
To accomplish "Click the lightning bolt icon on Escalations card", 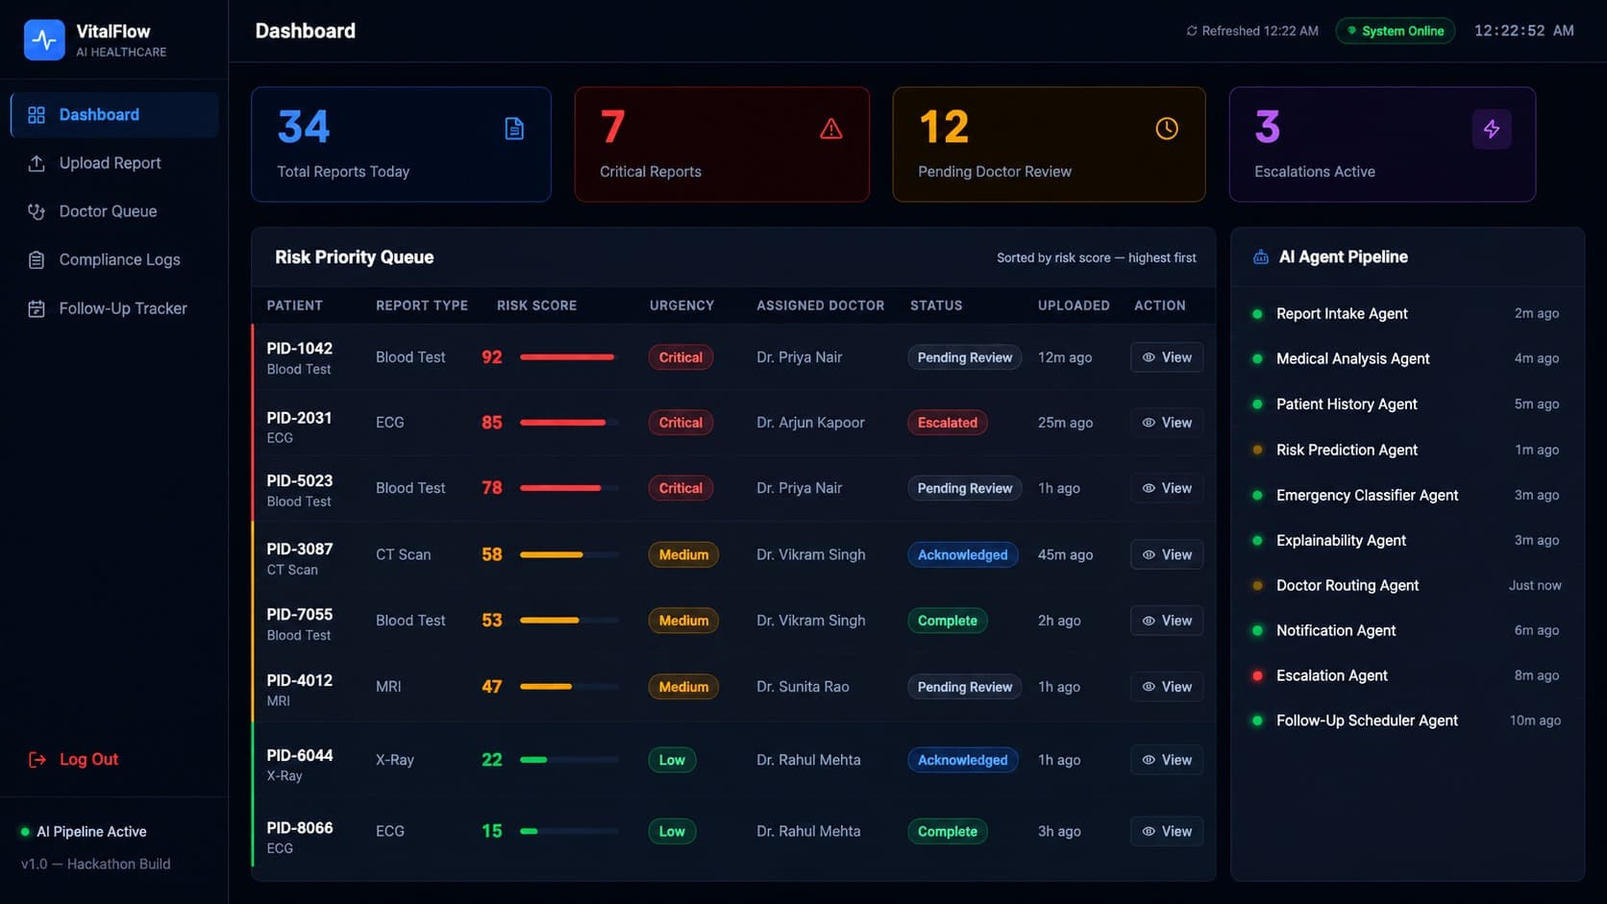I will coord(1492,129).
